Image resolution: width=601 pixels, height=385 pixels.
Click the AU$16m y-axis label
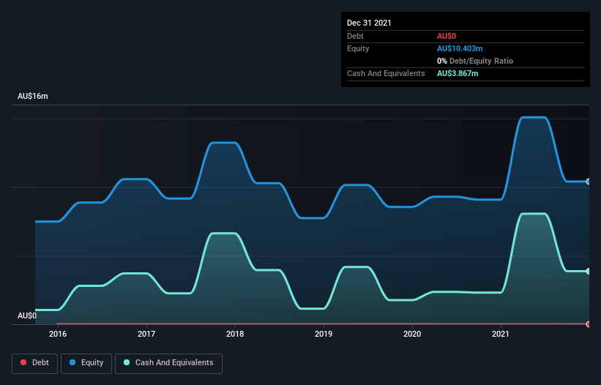(x=33, y=96)
